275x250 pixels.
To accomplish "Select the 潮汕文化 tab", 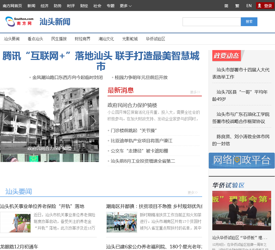I will tap(106, 39).
